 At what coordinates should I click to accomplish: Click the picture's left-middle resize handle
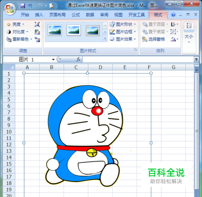point(24,143)
